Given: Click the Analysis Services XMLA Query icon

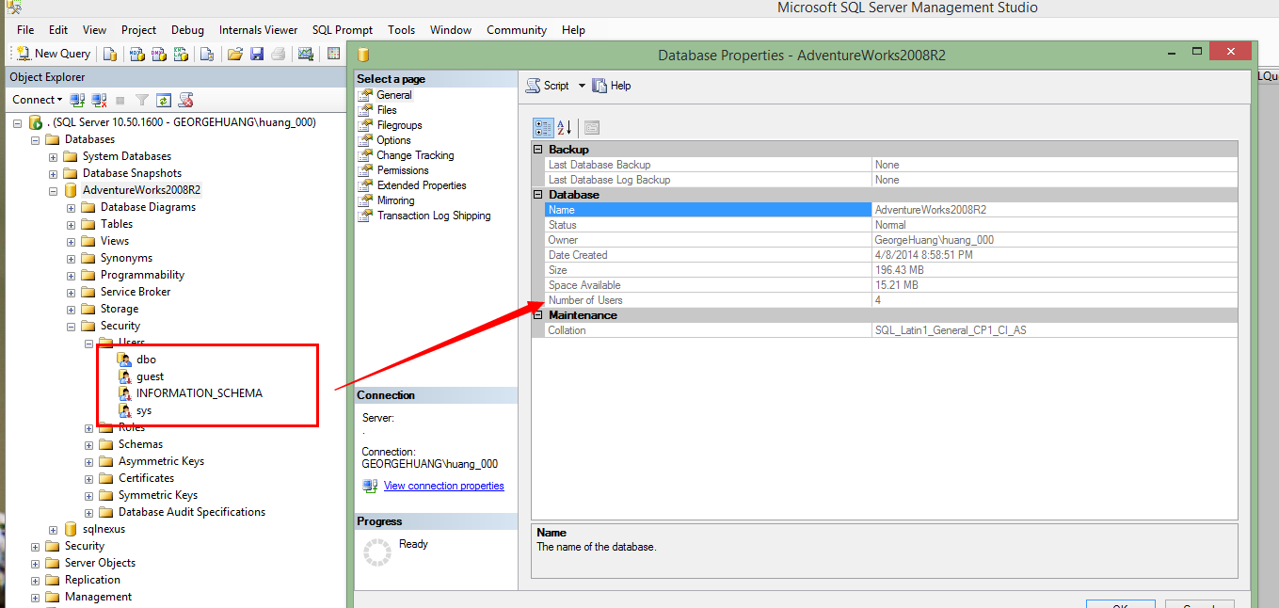Looking at the screenshot, I should point(182,54).
